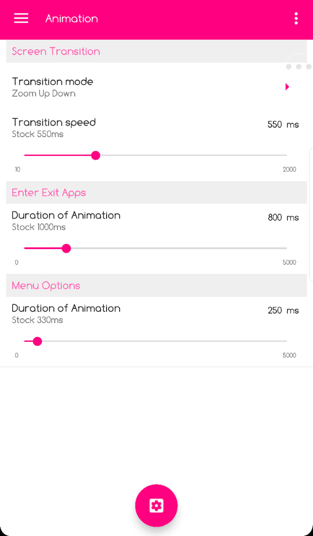This screenshot has width=313, height=536.
Task: Click the edge panel handle on right side
Action: [311, 215]
